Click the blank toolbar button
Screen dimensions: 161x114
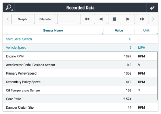(68, 19)
